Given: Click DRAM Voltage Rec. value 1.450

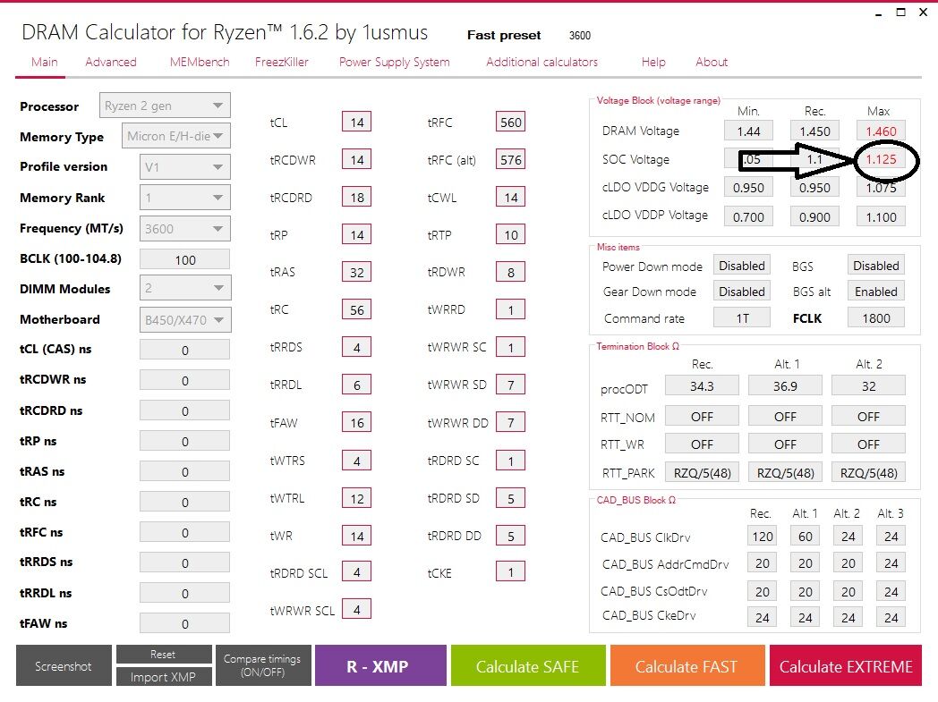Looking at the screenshot, I should (814, 131).
